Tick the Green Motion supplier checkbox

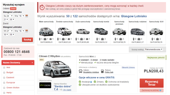[4, 88]
